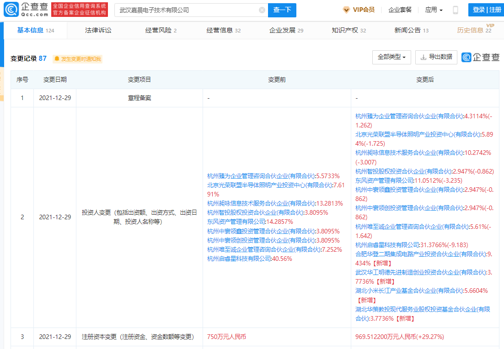The image size is (504, 349).
Task: Switch to the 基本信息 tab
Action: point(35,30)
